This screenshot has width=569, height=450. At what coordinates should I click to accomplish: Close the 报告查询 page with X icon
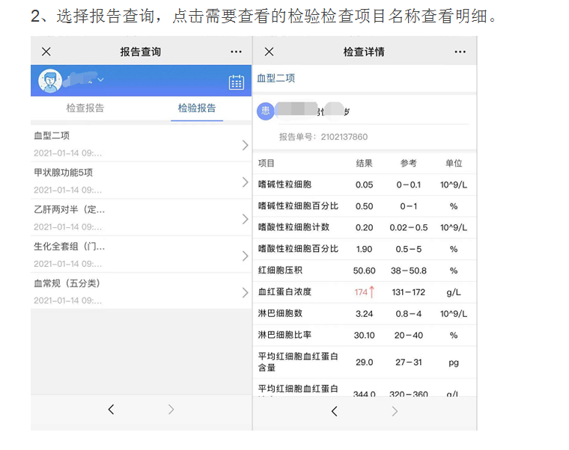coord(46,52)
